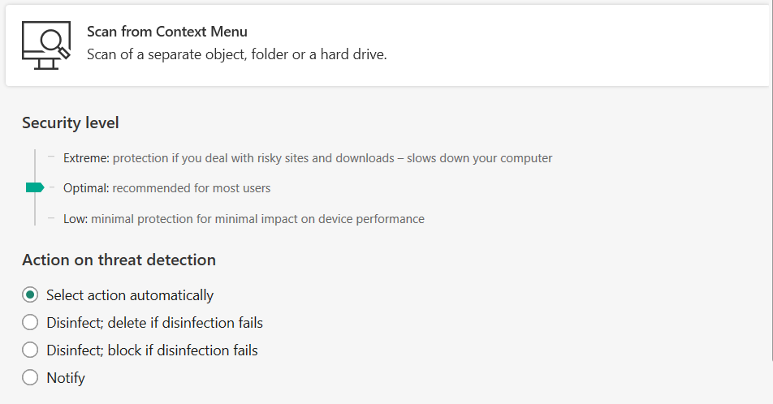Click the 'recommended for most users' description

pyautogui.click(x=192, y=188)
